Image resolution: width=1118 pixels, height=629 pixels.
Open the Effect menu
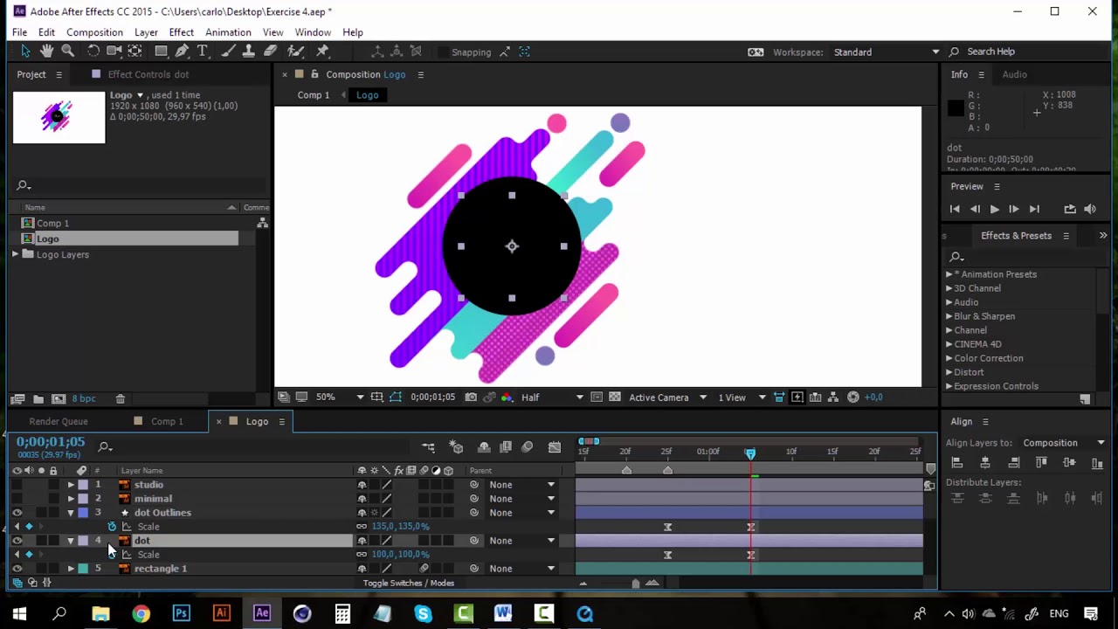point(182,32)
